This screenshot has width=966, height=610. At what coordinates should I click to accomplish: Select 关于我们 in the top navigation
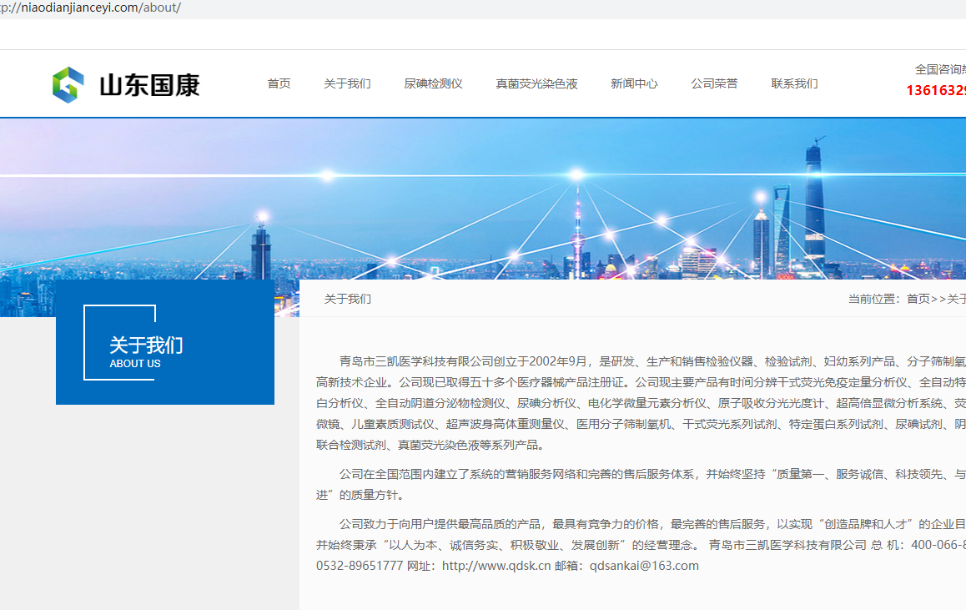[347, 83]
